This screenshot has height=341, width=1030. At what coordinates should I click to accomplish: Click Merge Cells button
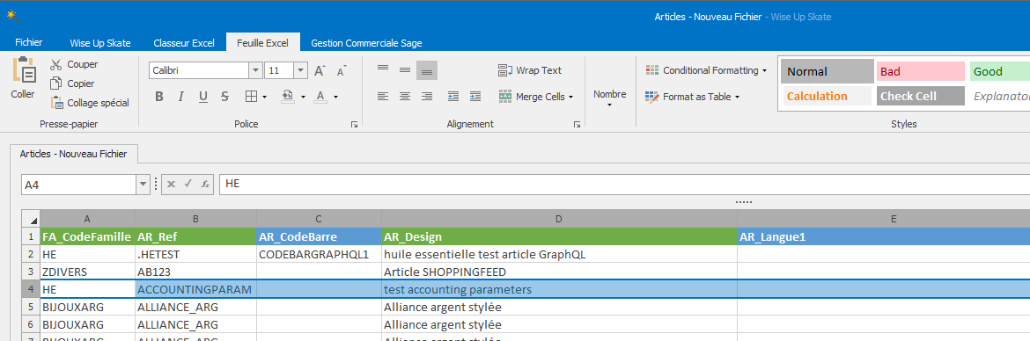pos(536,97)
